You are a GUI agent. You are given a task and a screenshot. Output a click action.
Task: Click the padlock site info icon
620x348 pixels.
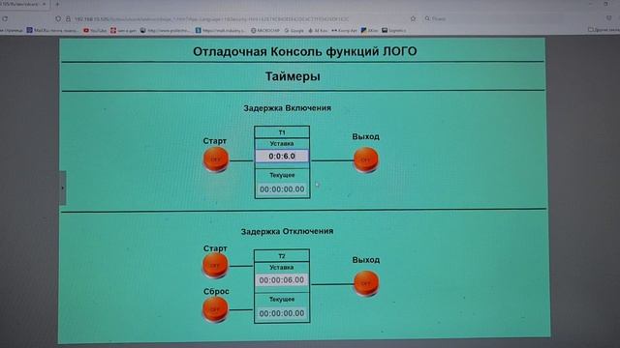(68, 18)
